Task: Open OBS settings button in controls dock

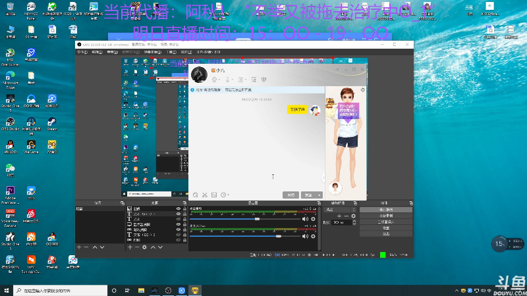Action: coord(386,228)
